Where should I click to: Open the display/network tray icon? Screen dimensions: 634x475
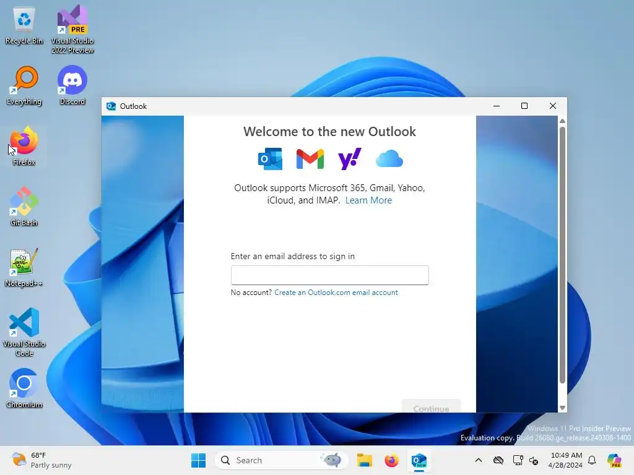[x=518, y=460]
